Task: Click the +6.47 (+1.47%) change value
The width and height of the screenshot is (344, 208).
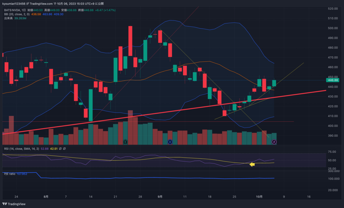Action: coord(105,10)
